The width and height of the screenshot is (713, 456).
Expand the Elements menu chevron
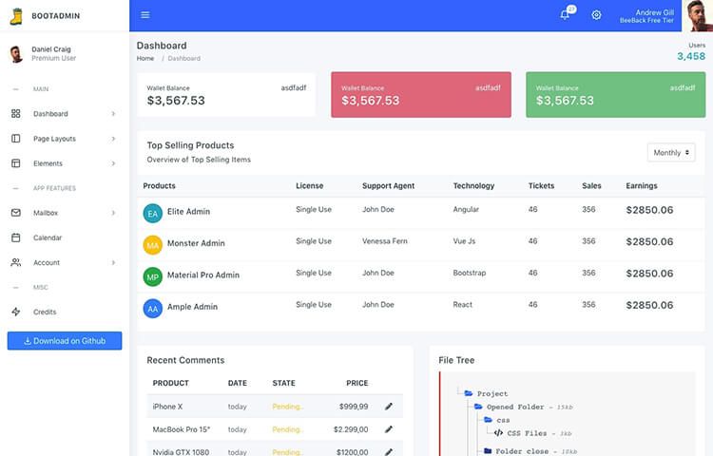pyautogui.click(x=113, y=163)
